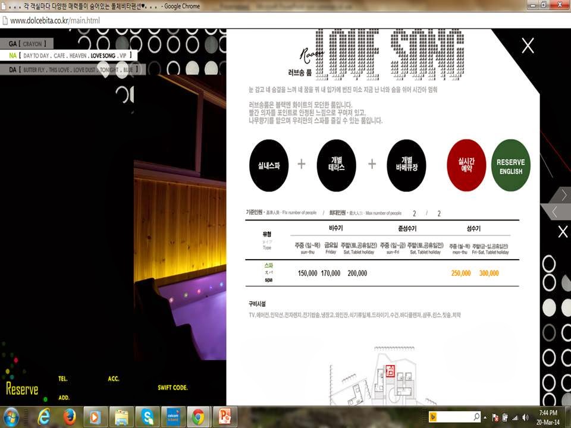
Task: Open the green RESERVE ENGLISH button
Action: [x=510, y=166]
